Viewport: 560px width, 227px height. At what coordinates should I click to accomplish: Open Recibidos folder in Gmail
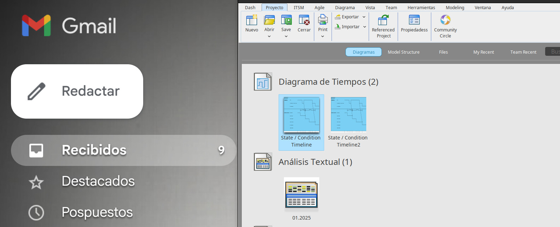[124, 150]
